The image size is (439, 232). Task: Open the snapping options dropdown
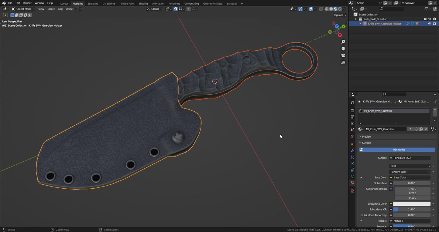(x=183, y=9)
